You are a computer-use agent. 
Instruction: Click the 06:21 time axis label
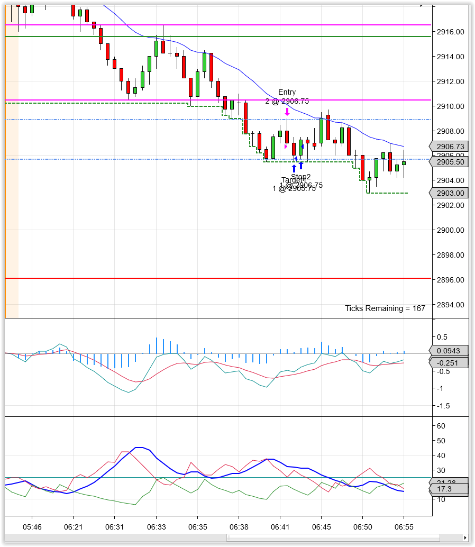[73, 527]
